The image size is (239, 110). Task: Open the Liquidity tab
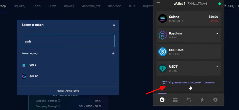19,6
